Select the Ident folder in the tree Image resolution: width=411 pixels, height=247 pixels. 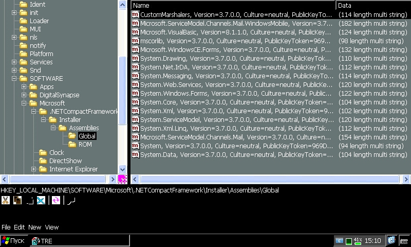(37, 5)
